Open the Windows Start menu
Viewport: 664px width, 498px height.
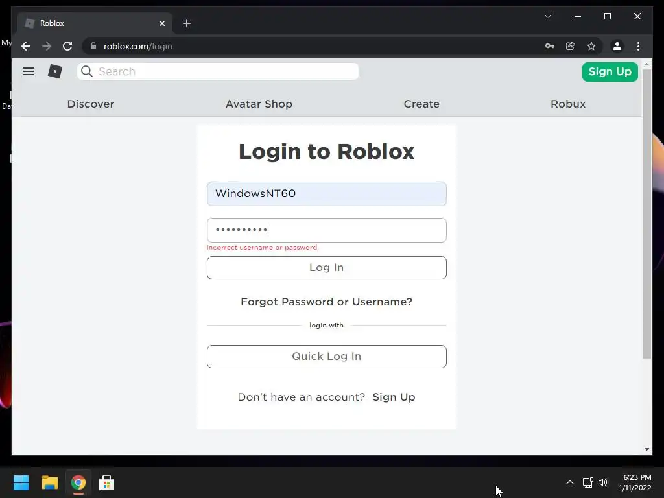point(21,482)
